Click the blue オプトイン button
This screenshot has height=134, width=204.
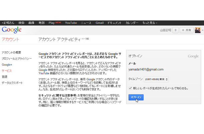(136, 97)
